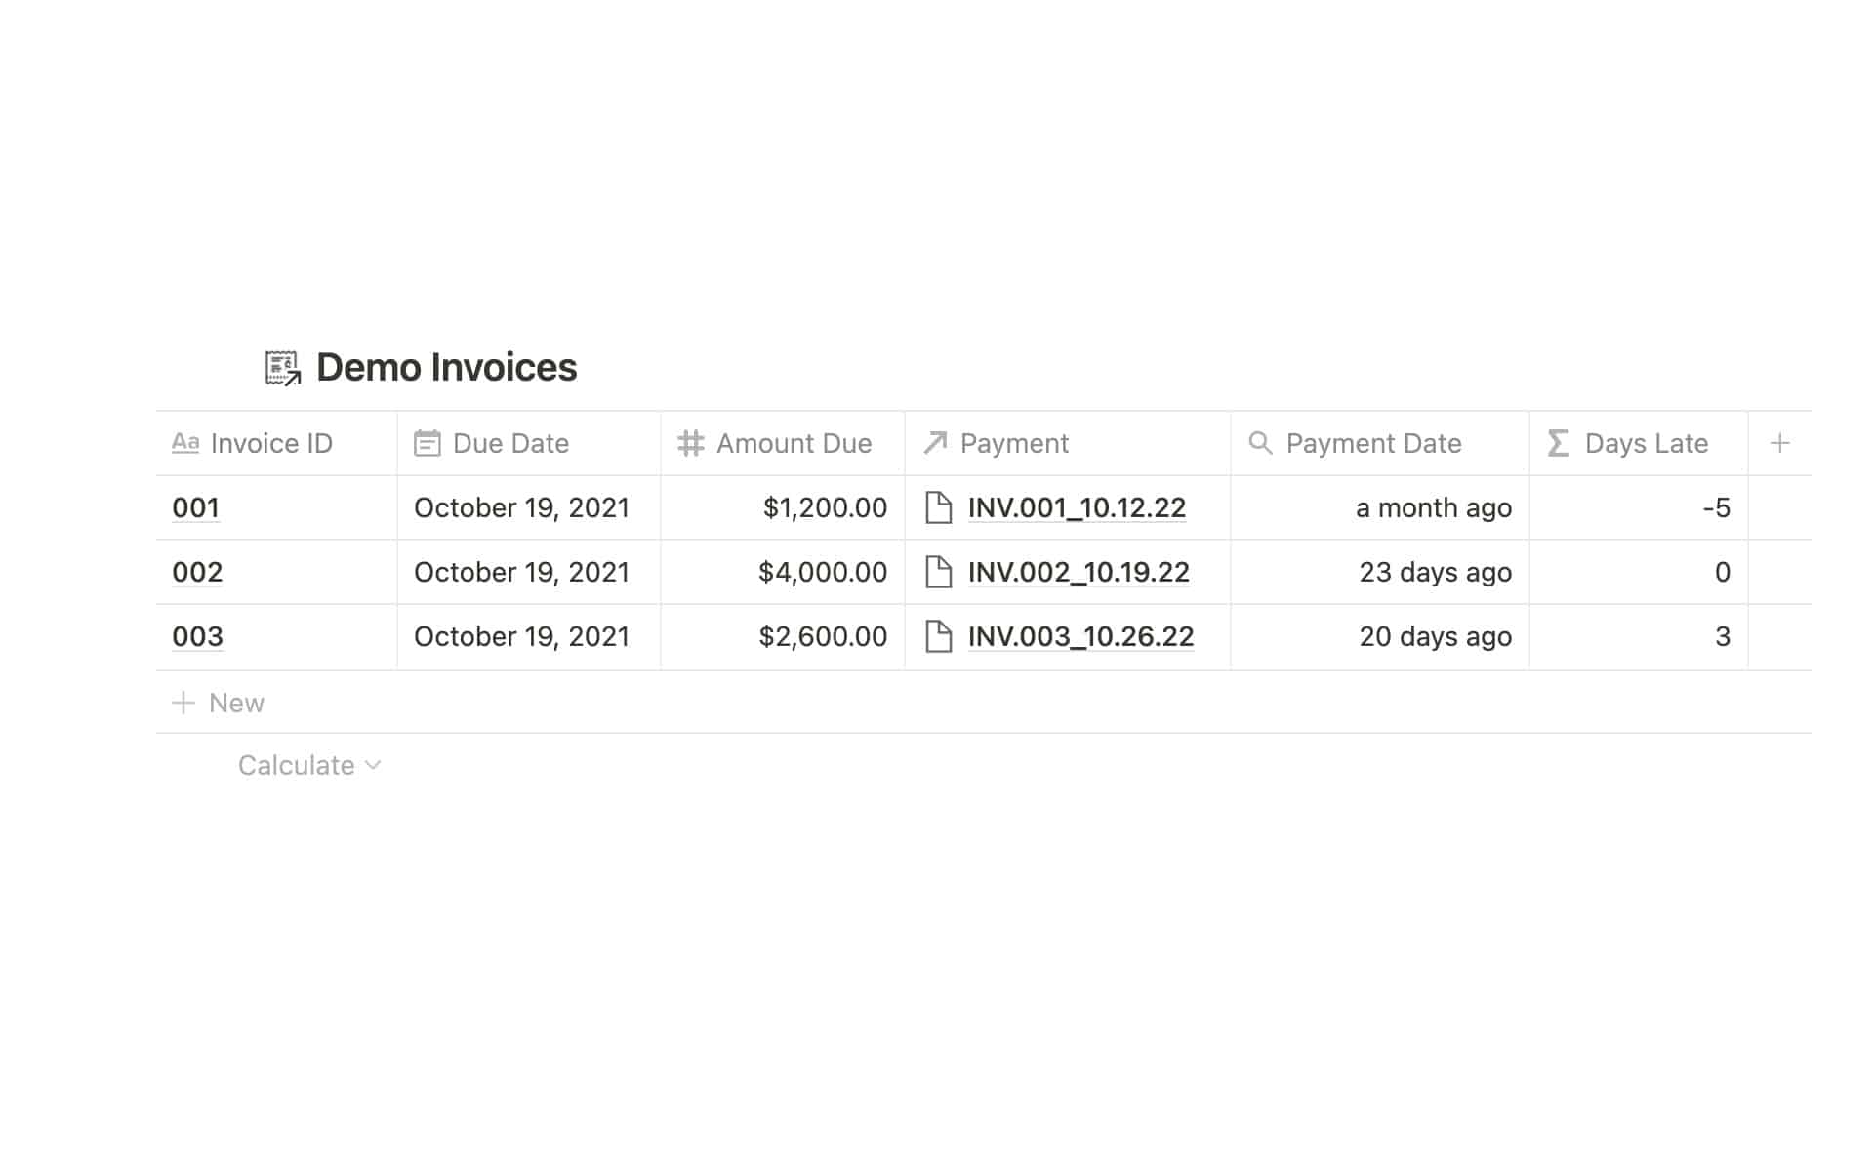The image size is (1874, 1171).
Task: Click the Payment Date column header
Action: pos(1374,442)
